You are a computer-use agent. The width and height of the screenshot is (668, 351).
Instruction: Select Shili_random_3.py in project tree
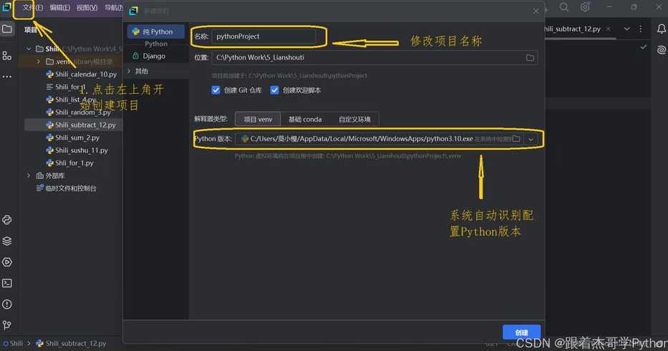click(78, 112)
